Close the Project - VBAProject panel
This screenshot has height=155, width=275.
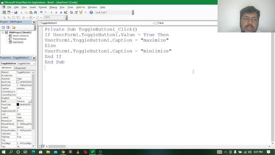click(x=34, y=22)
